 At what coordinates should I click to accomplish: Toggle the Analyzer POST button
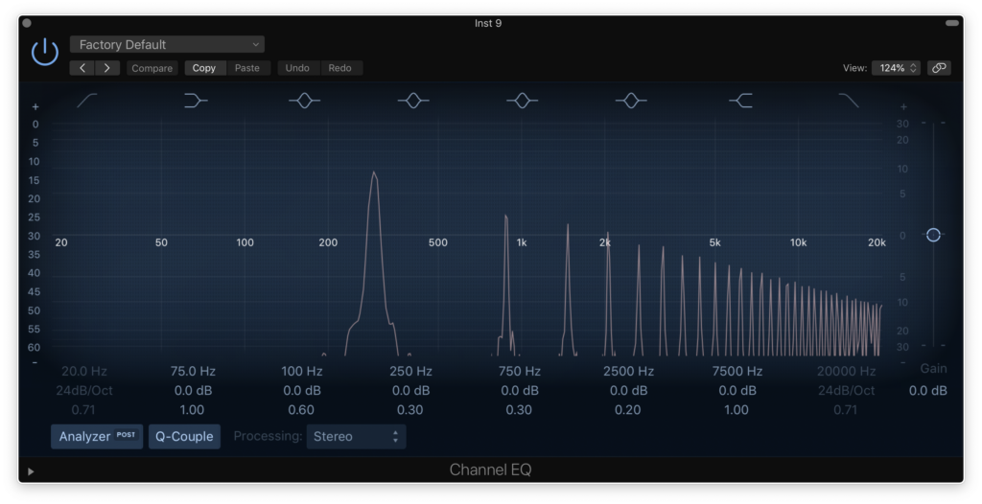click(x=97, y=436)
